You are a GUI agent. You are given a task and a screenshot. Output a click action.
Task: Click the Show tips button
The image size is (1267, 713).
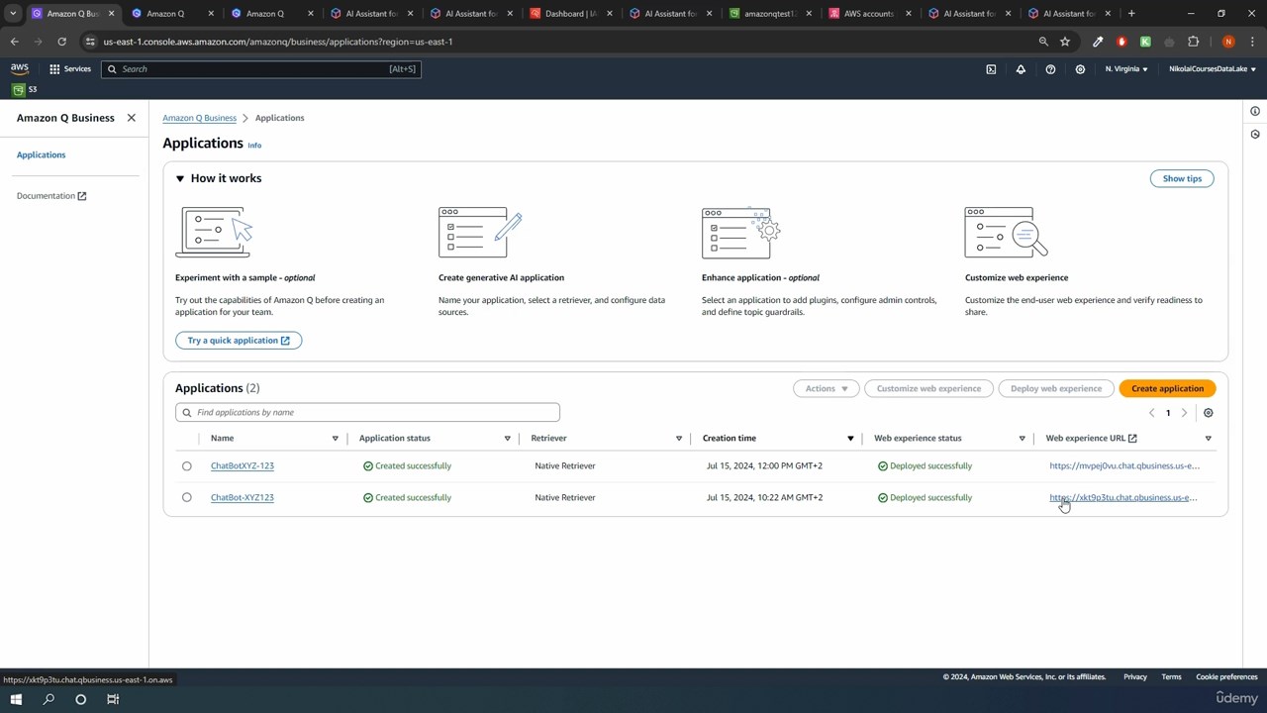click(x=1182, y=178)
